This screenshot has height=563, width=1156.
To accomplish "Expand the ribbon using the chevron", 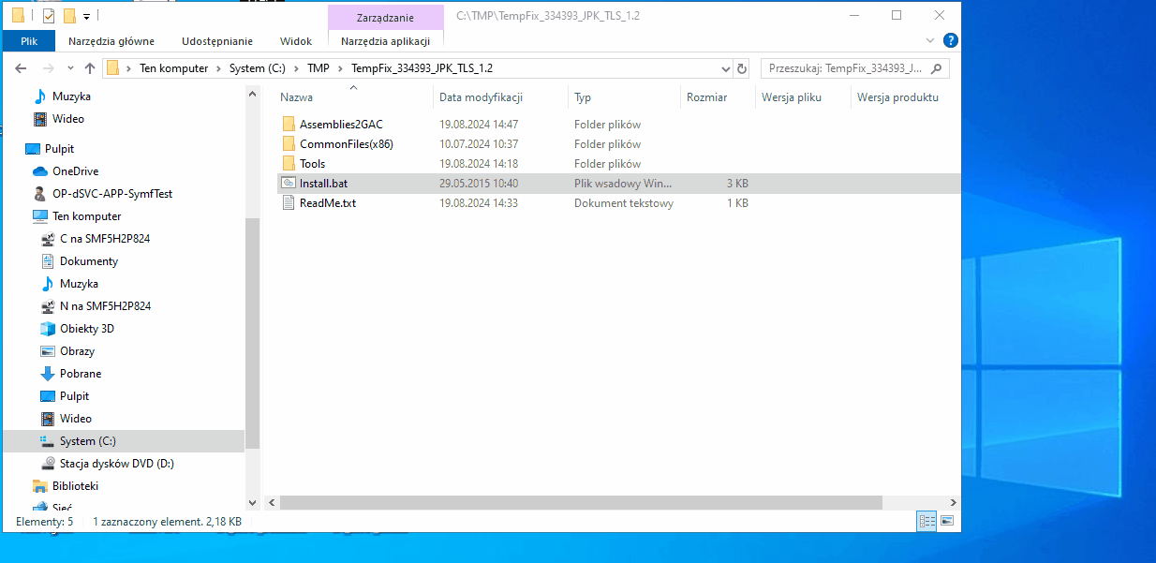I will coord(930,40).
